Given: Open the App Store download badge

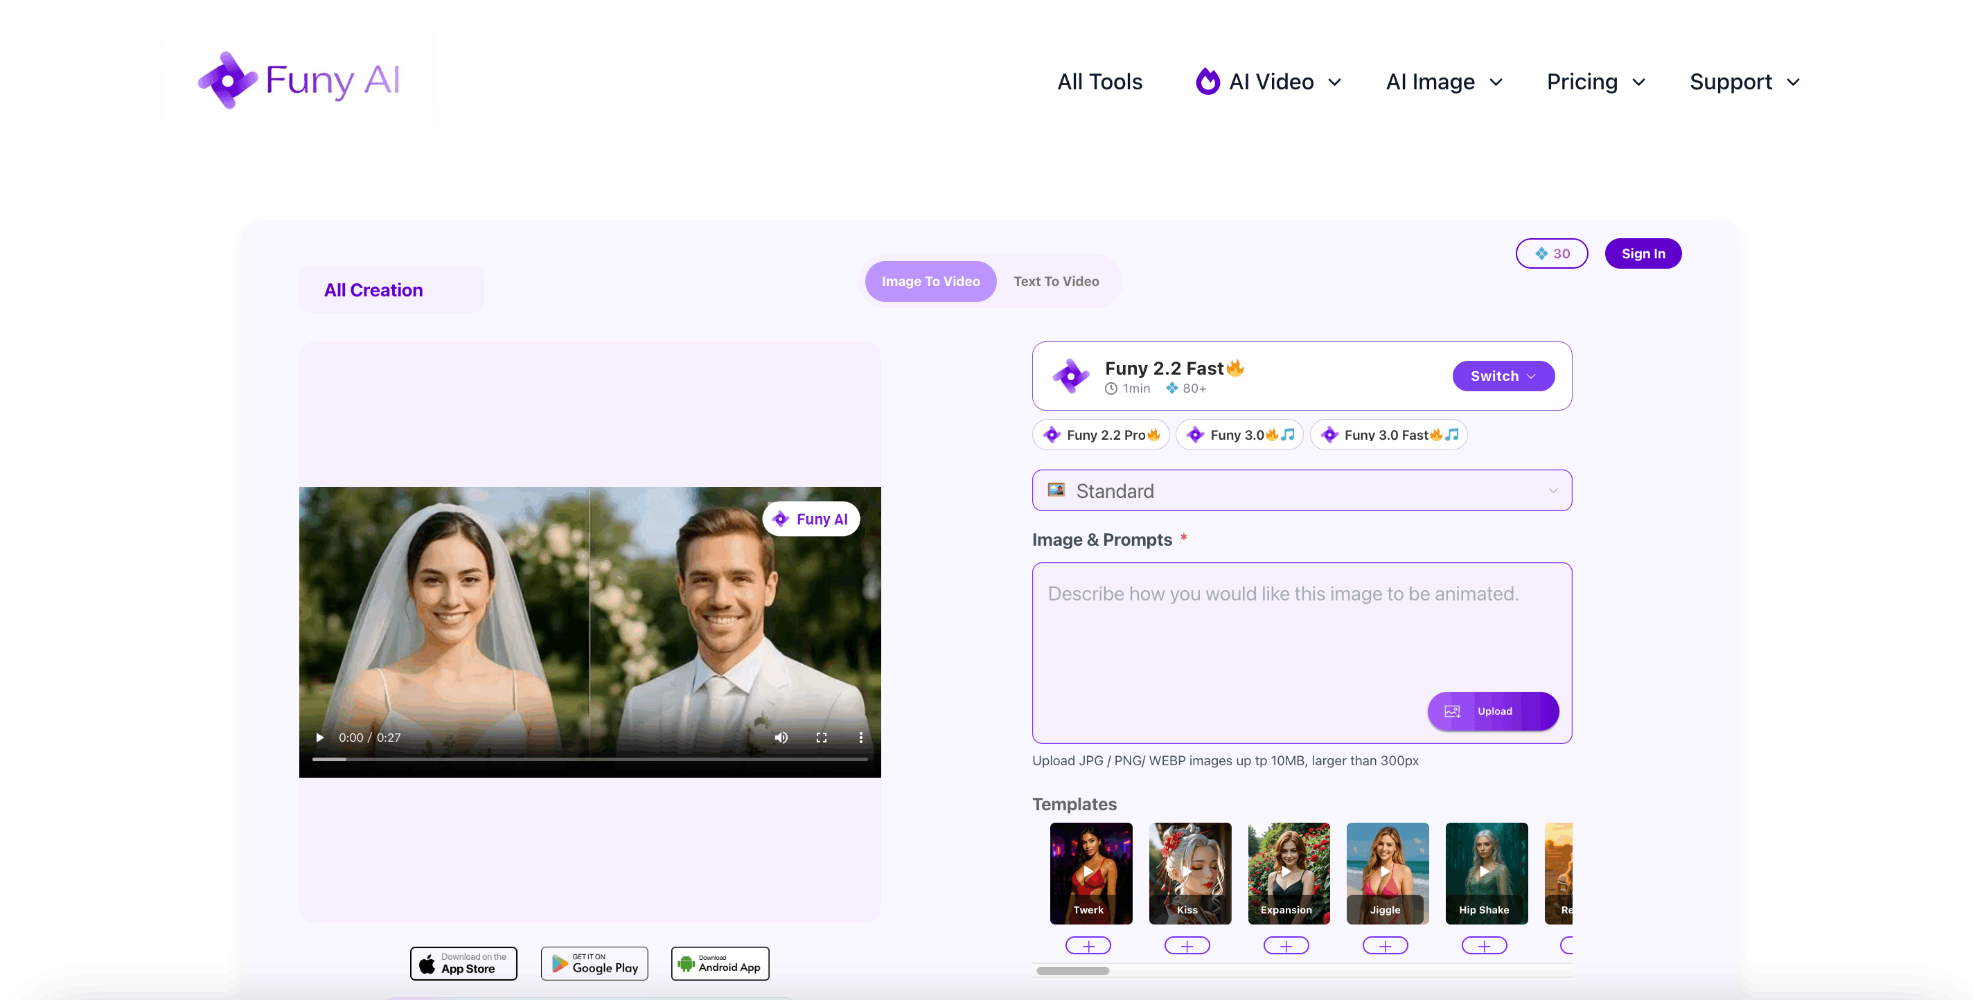Looking at the screenshot, I should click(463, 963).
